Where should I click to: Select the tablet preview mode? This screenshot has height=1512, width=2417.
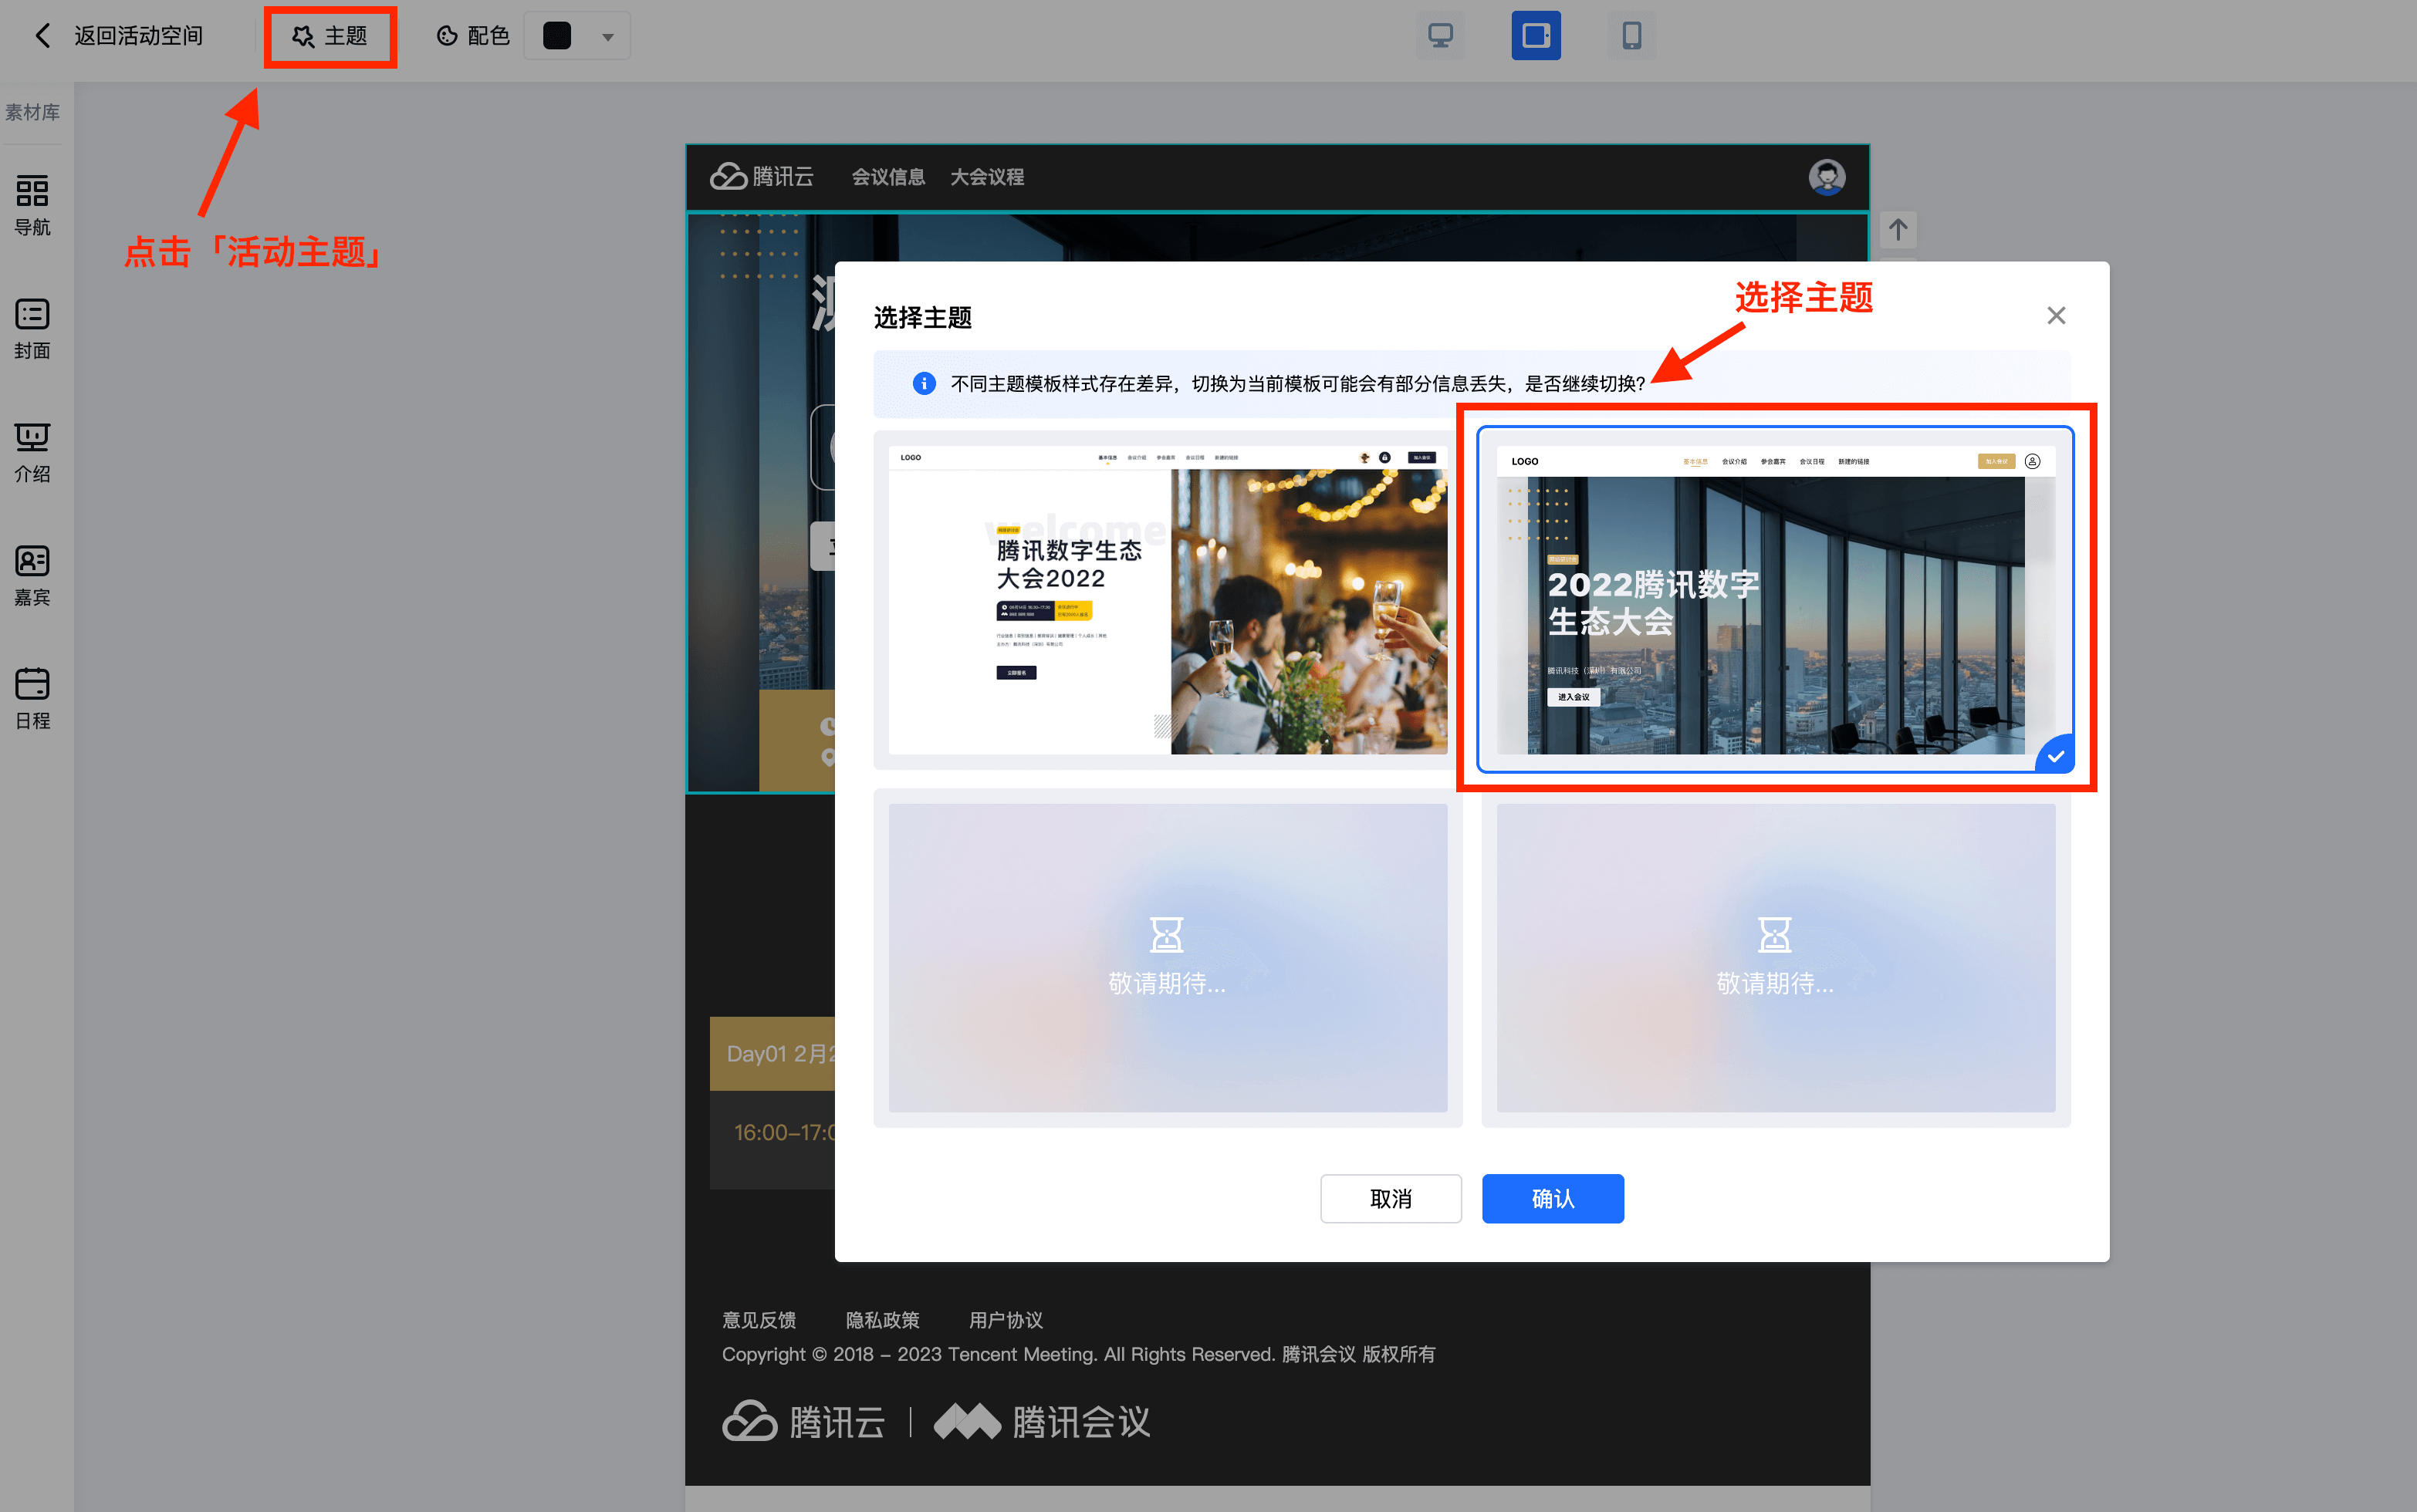tap(1536, 36)
